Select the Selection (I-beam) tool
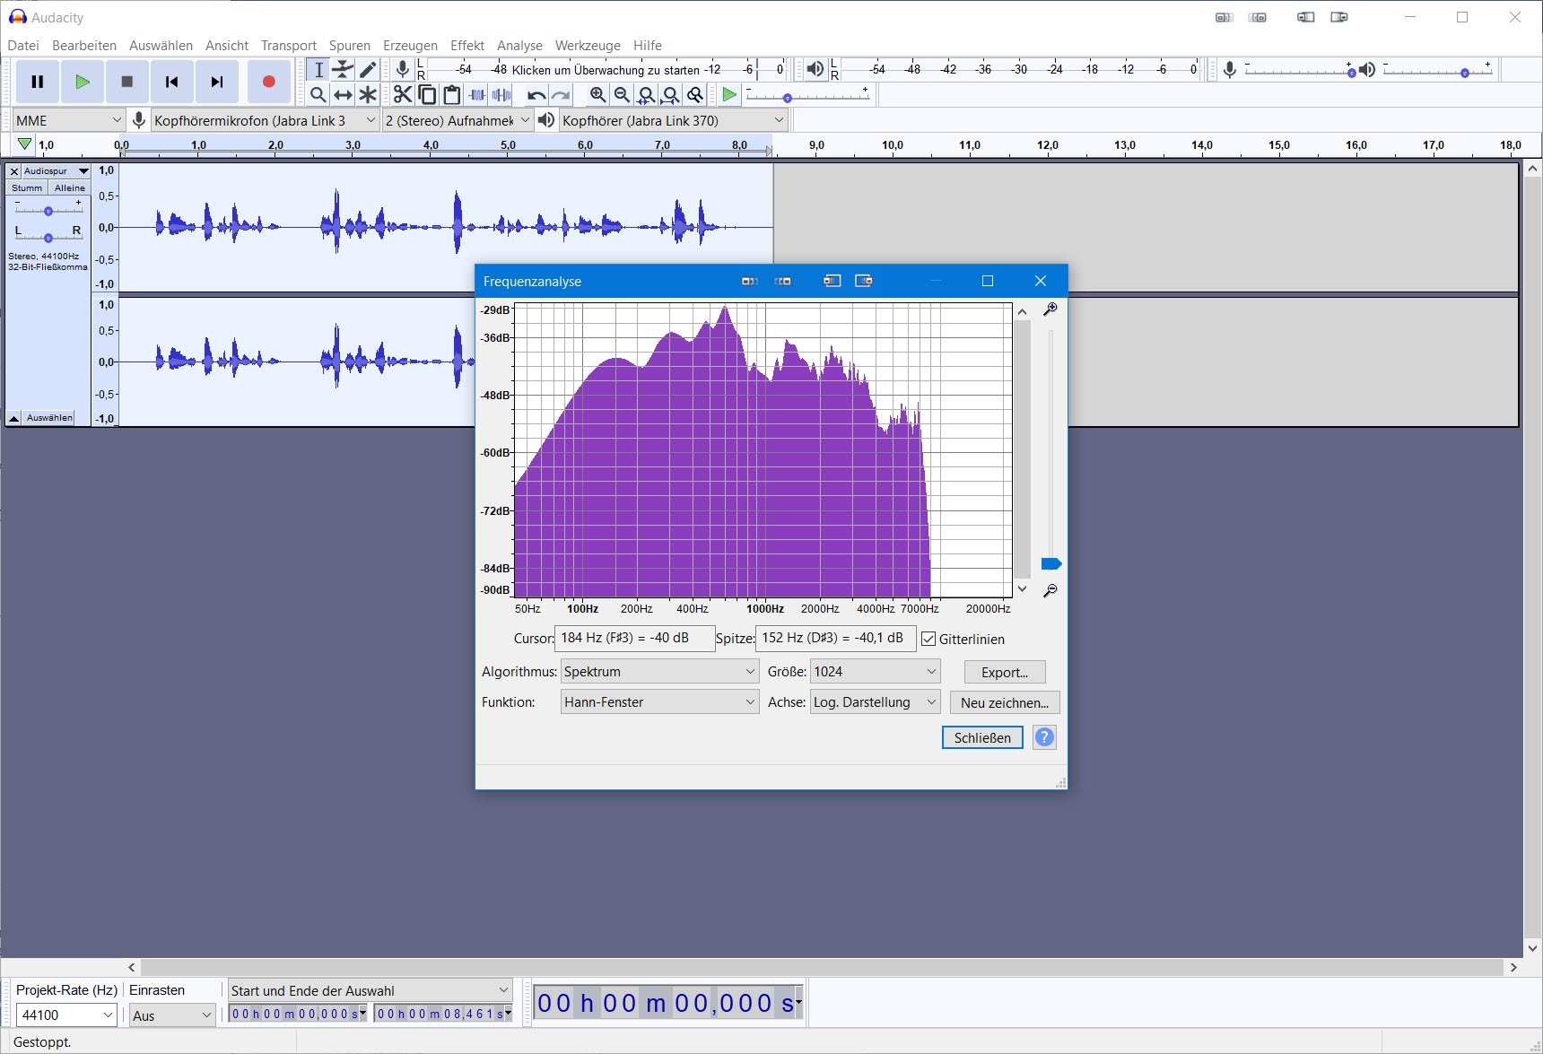Viewport: 1543px width, 1054px height. [x=318, y=70]
